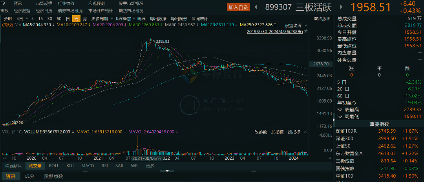Open 债券市场概况 menu item
Viewport: 424px width, 182px height.
[70, 11]
